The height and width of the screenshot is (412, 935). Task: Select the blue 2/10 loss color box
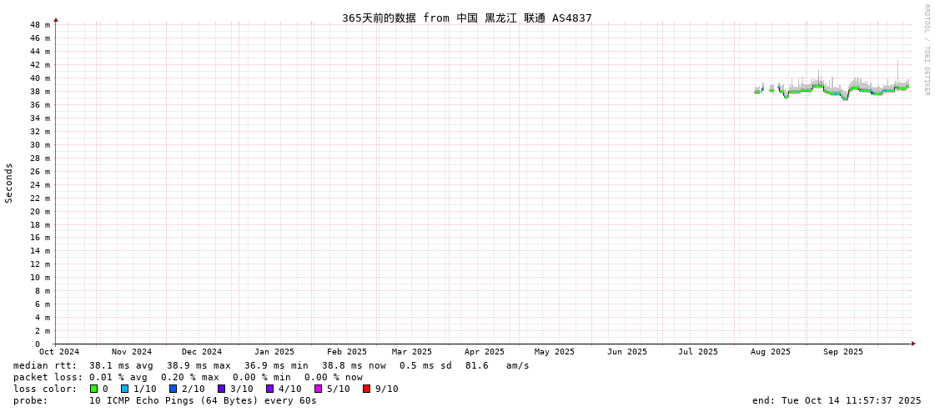click(x=173, y=389)
